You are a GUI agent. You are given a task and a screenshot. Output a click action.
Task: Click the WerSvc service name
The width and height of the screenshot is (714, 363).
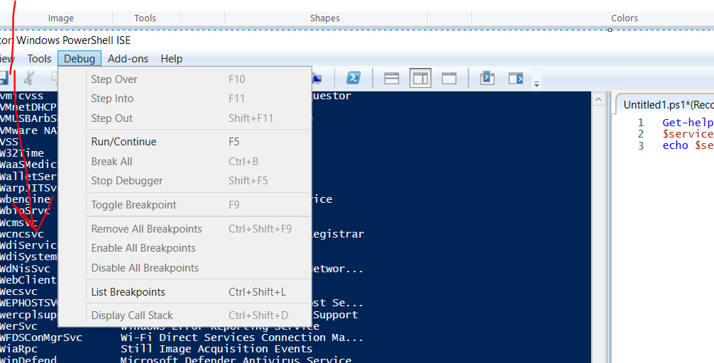[x=18, y=327]
